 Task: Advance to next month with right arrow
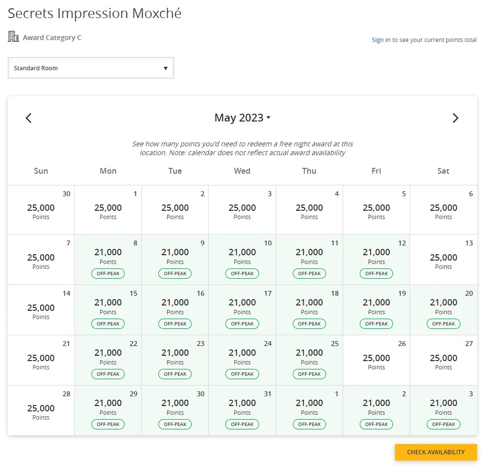point(455,118)
